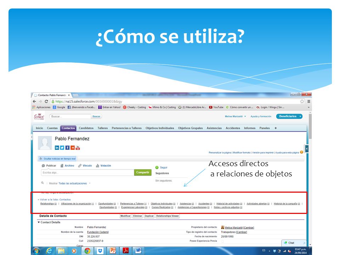Click the YouTube icon under contact name
The width and height of the screenshot is (340, 255).
pyautogui.click(x=78, y=148)
